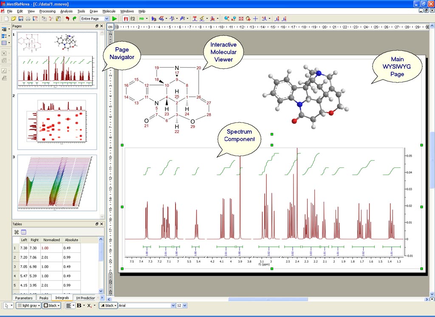This screenshot has height=317, width=435.
Task: Click the Undo arrow icon
Action: pos(67,19)
